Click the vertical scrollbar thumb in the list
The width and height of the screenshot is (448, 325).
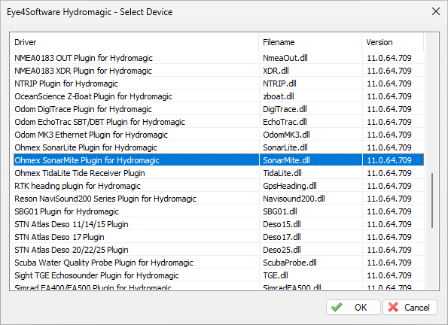pyautogui.click(x=432, y=200)
